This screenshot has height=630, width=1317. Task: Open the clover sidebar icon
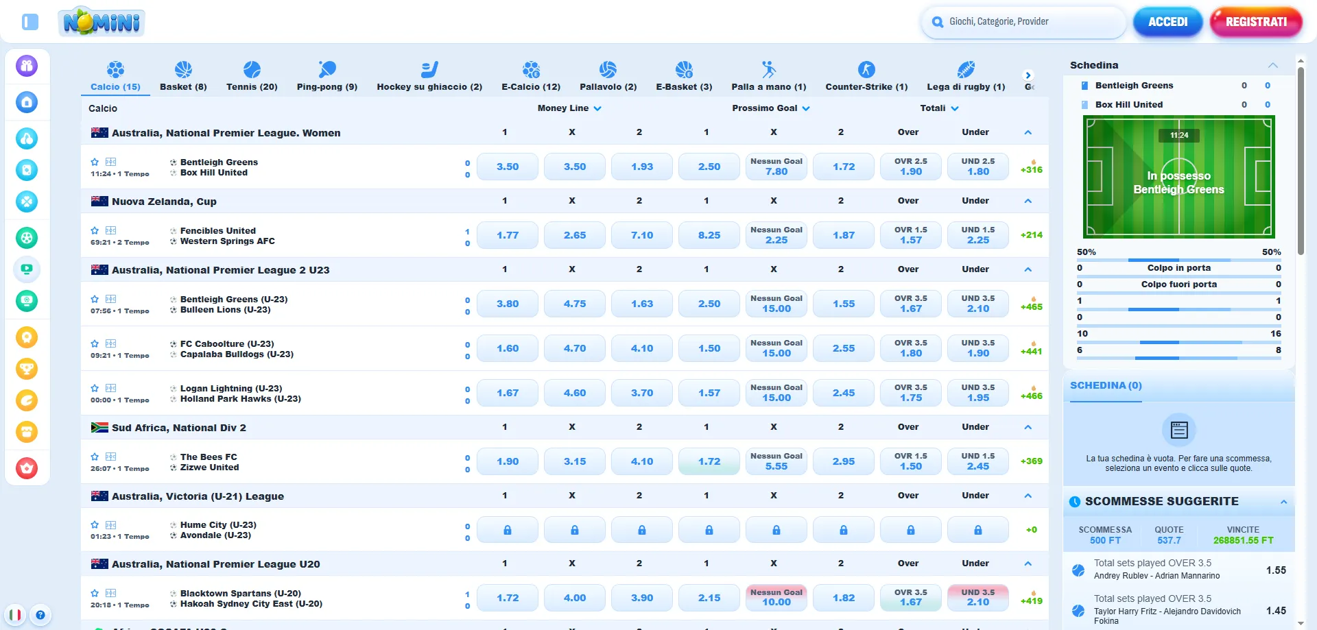[27, 202]
